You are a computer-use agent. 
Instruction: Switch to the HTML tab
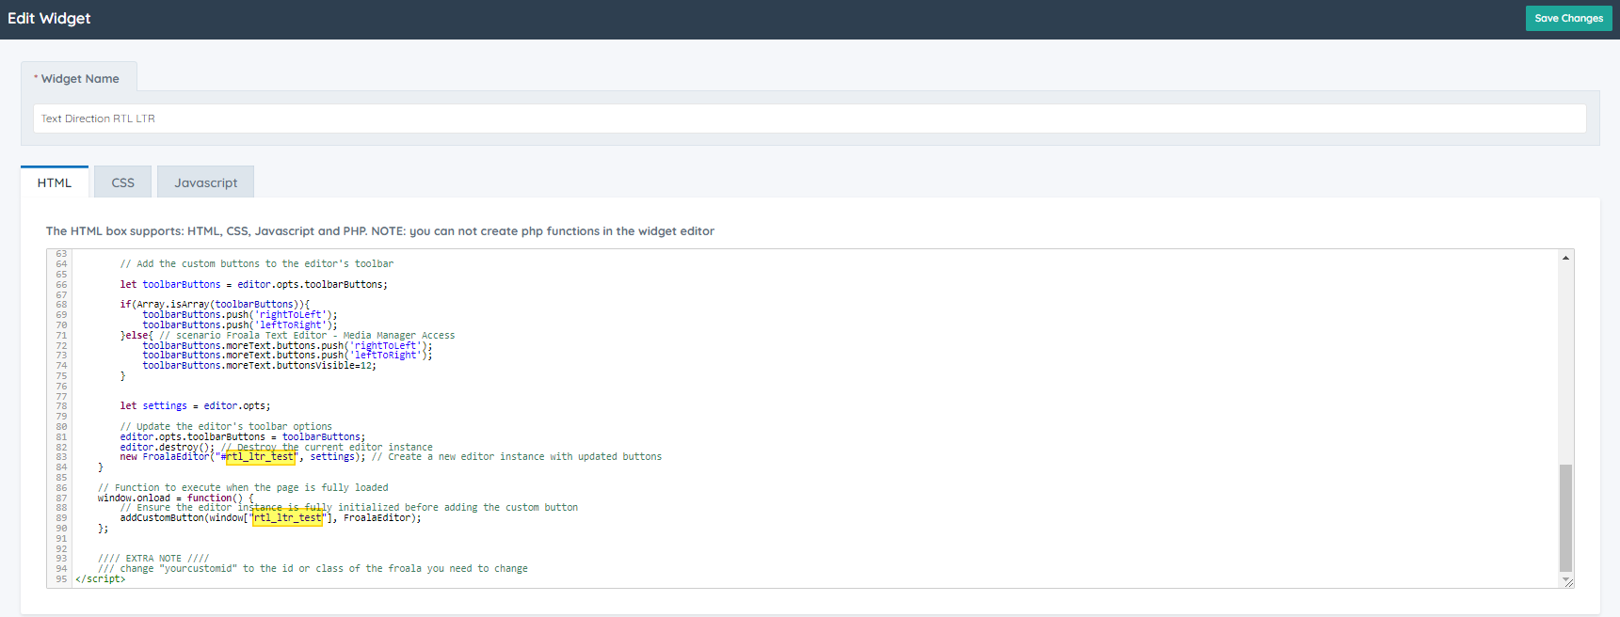click(x=55, y=182)
